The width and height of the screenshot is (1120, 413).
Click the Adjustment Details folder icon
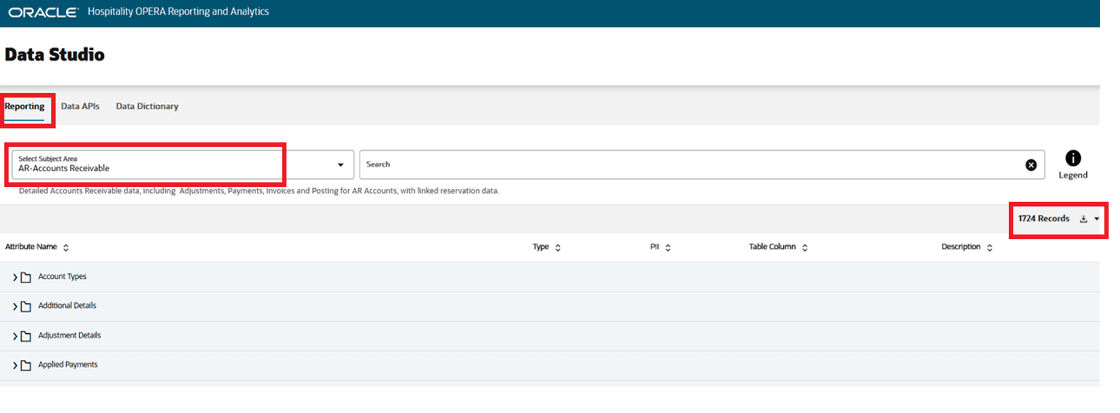tap(26, 336)
